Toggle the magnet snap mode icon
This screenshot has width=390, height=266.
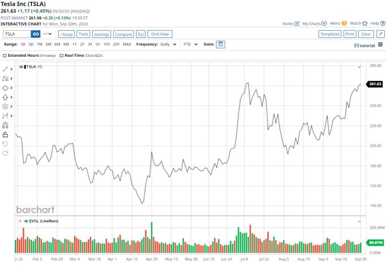tap(5, 125)
